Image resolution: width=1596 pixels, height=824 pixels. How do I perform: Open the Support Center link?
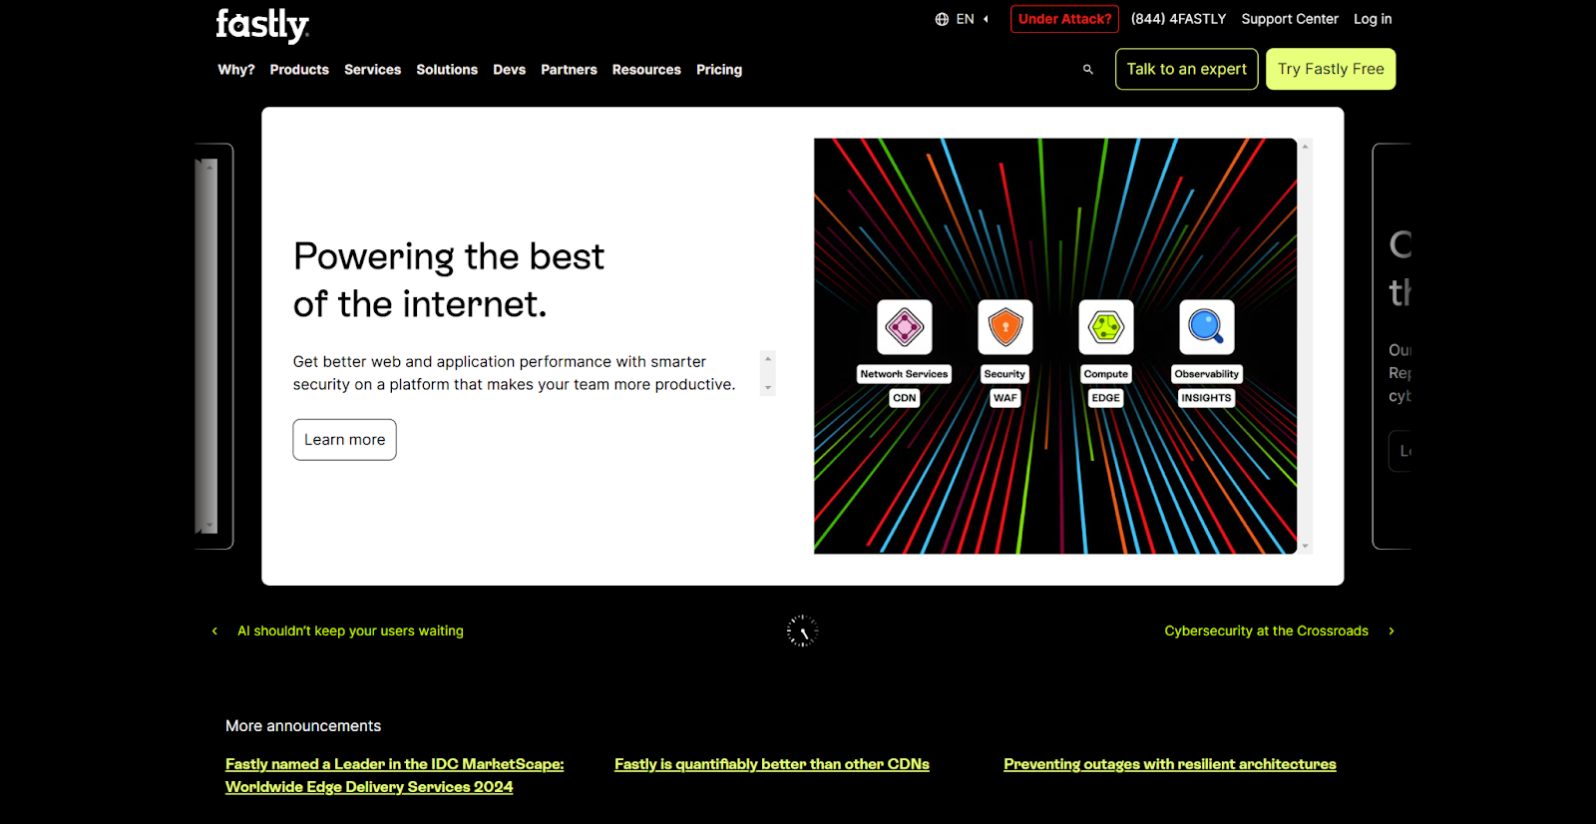point(1290,19)
